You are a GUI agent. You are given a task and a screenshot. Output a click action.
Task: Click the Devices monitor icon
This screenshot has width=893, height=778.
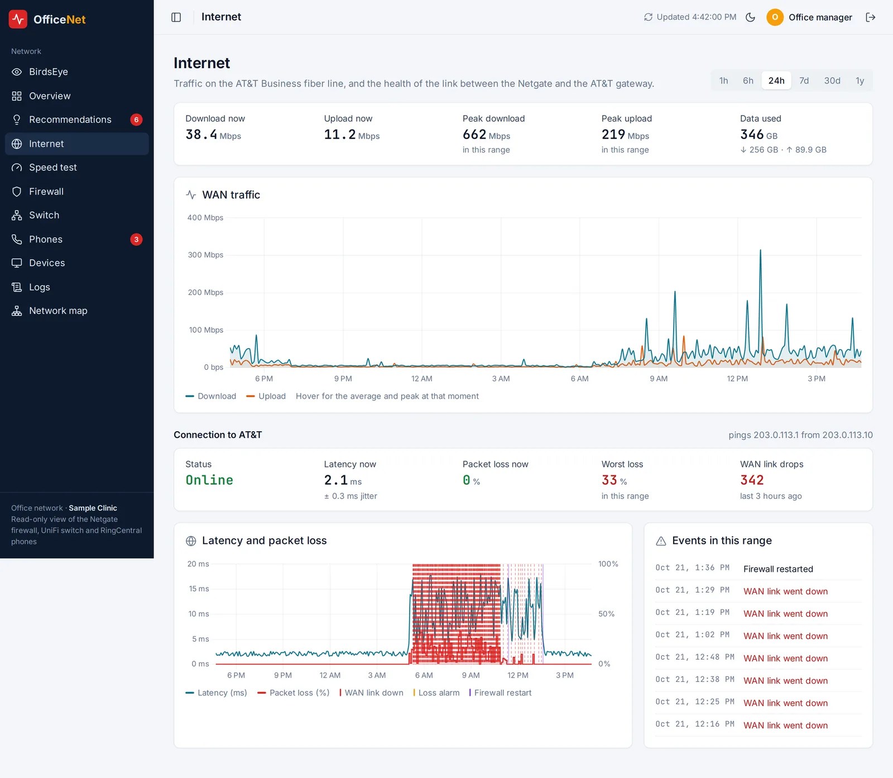(17, 263)
